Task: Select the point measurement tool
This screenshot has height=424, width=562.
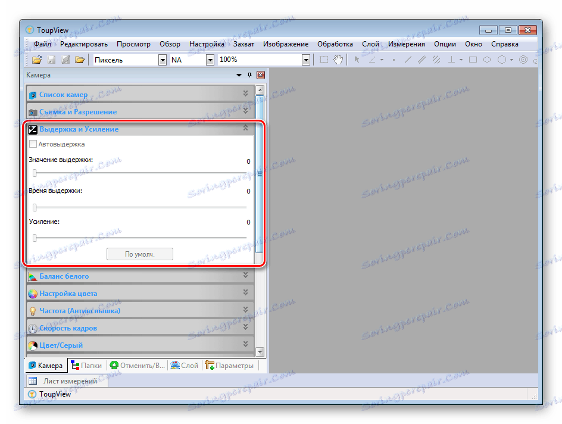Action: click(x=394, y=60)
